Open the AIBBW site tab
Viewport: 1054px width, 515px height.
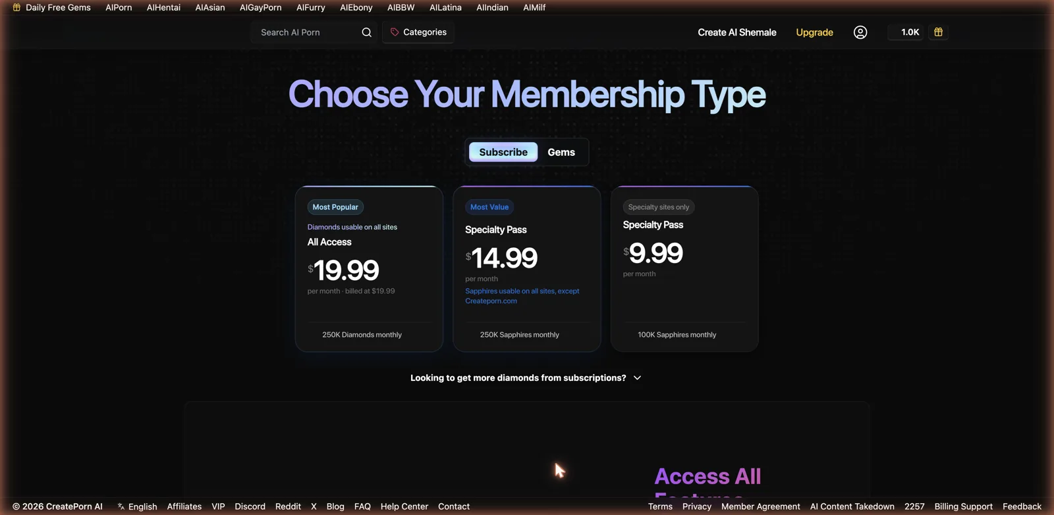(x=401, y=7)
